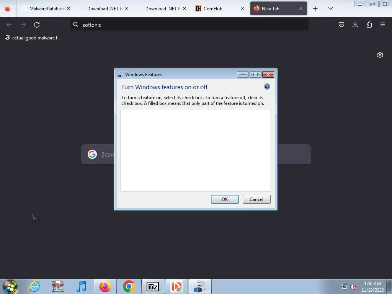Close the CornHub tab
This screenshot has width=392, height=294.
[242, 8]
